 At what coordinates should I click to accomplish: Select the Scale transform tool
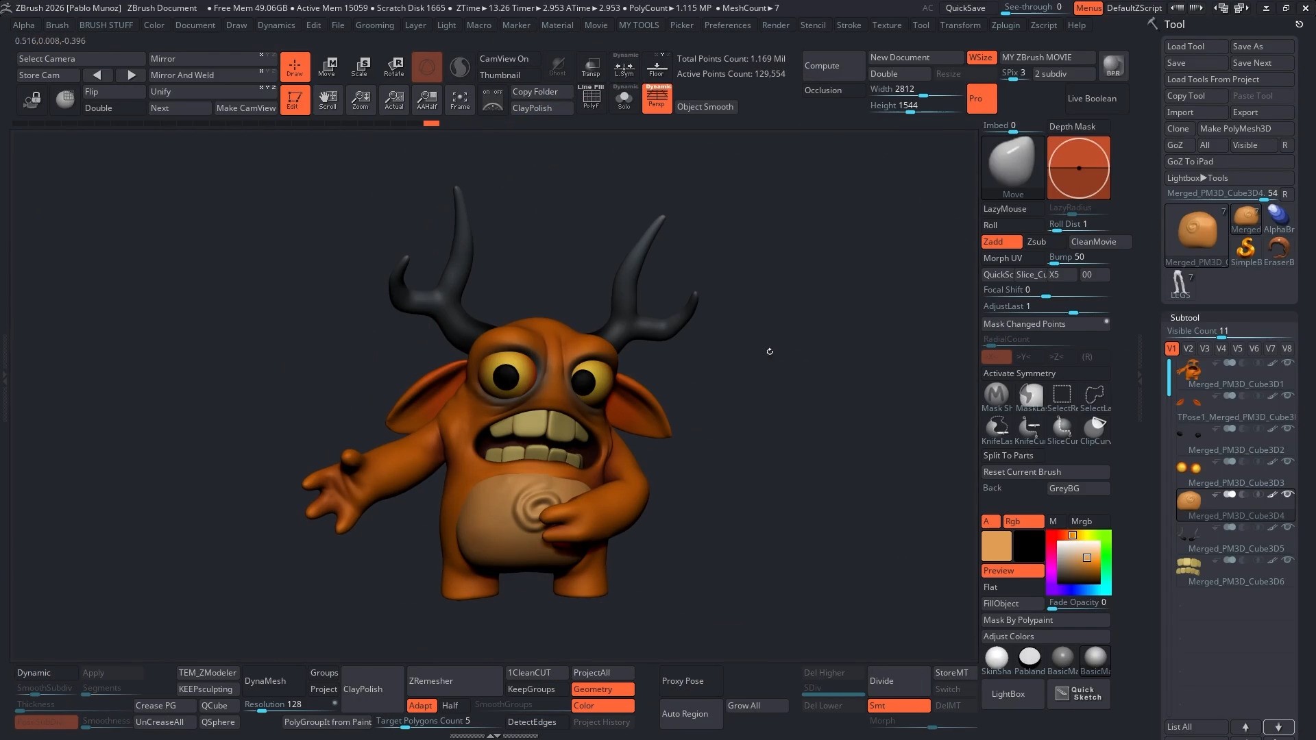(361, 66)
